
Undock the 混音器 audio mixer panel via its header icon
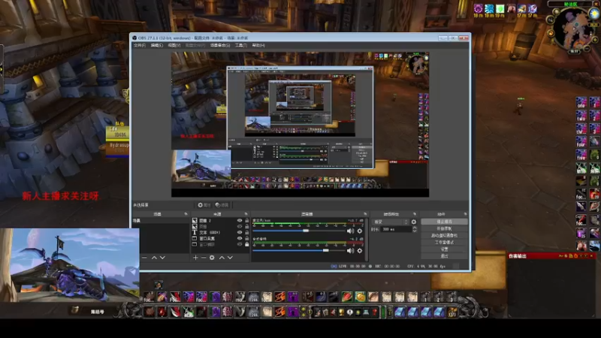click(365, 214)
